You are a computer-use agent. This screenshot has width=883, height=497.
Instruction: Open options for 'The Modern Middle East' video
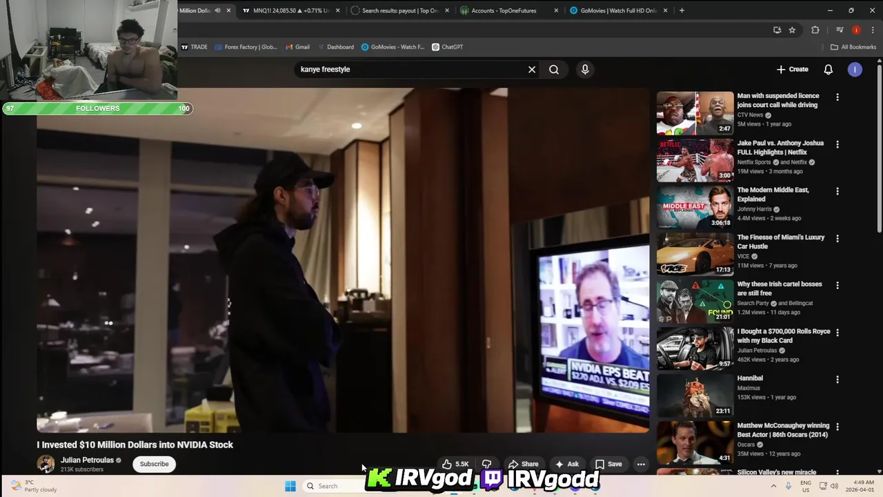point(837,191)
